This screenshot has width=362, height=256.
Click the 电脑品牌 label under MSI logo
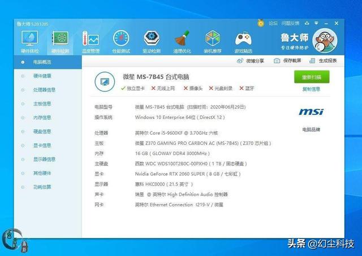[x=311, y=130]
